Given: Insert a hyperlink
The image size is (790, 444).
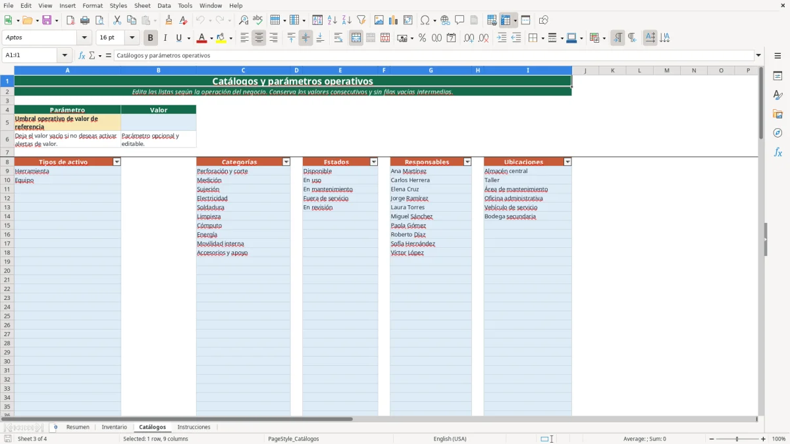Looking at the screenshot, I should [x=445, y=20].
